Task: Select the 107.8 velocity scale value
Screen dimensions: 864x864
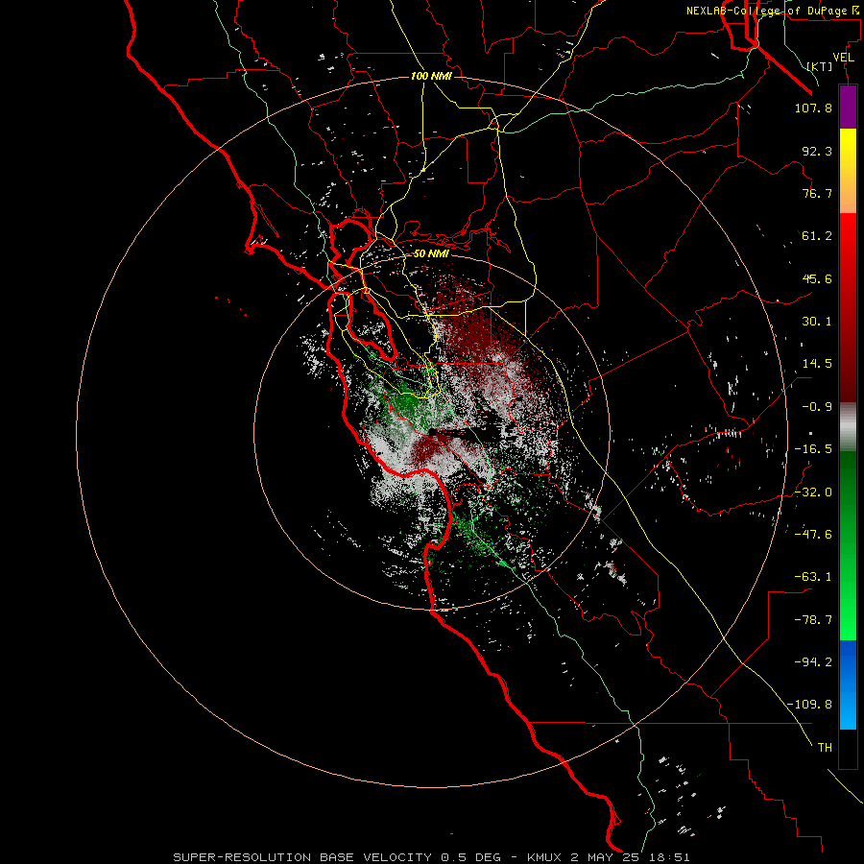Action: point(813,108)
